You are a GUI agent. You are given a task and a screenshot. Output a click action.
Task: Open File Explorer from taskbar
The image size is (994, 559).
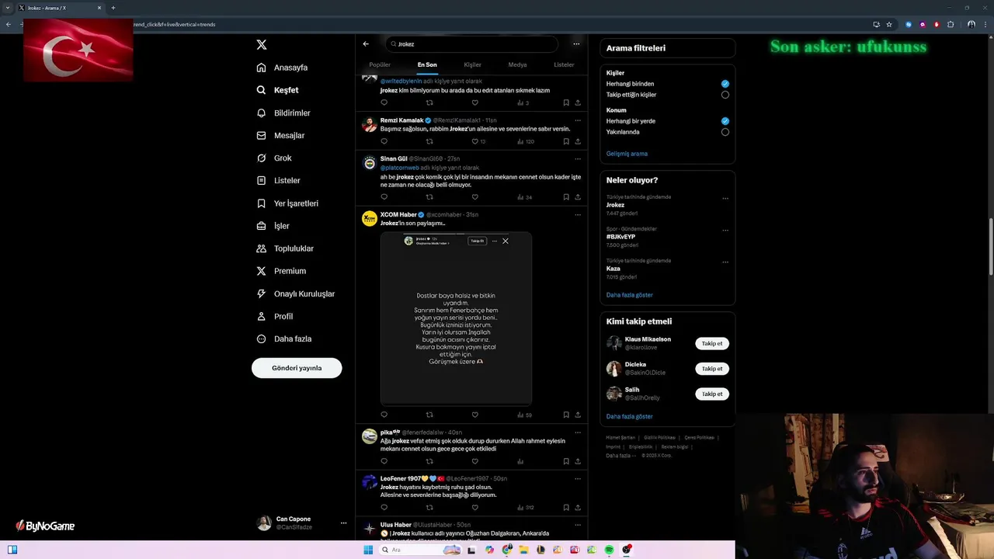click(x=523, y=550)
